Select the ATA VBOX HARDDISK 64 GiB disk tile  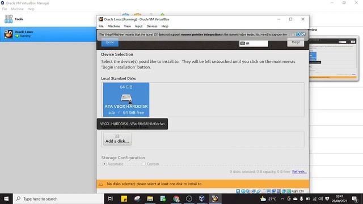[x=126, y=100]
